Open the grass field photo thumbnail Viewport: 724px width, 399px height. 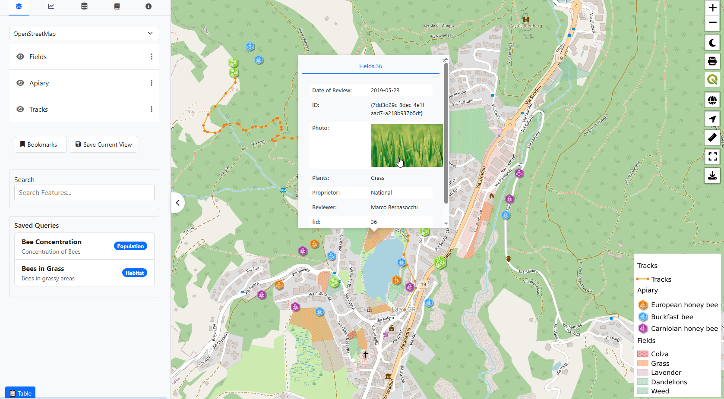pyautogui.click(x=407, y=145)
